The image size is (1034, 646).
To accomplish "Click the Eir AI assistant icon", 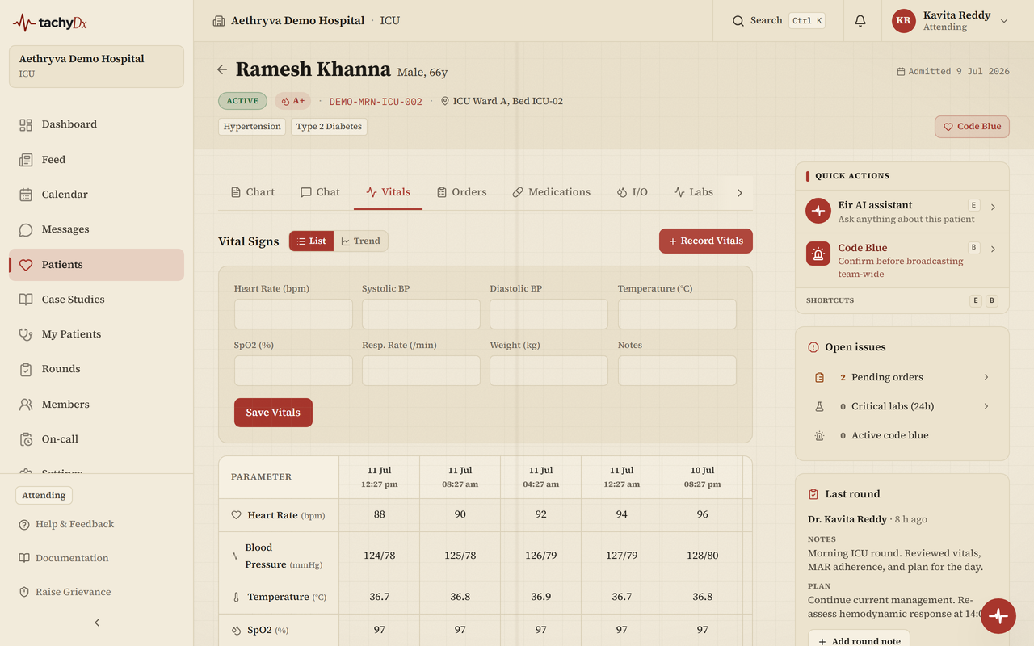I will 818,211.
